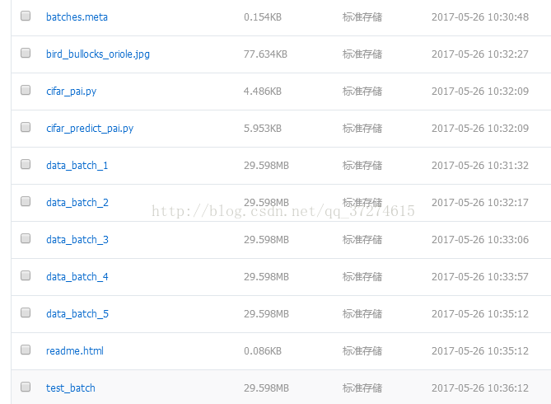Check the box for batches.meta
Screen dimensions: 551x404
26,16
